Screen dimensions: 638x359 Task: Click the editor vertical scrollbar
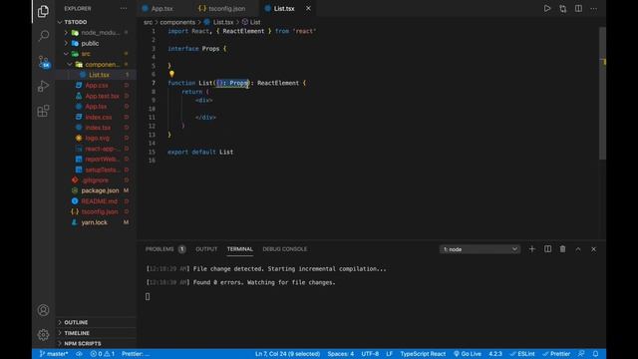point(602,94)
